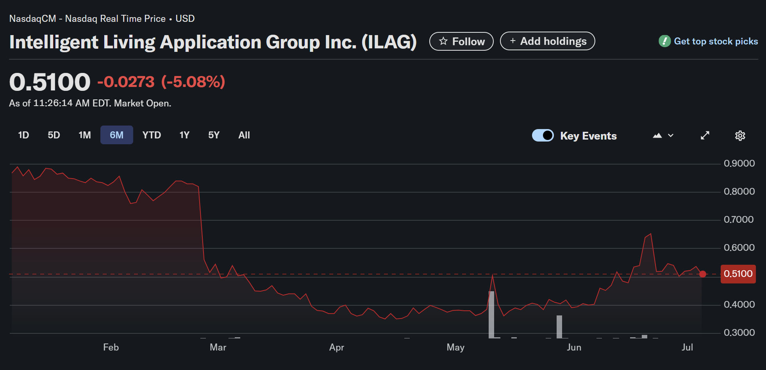Click the Key Events label

(588, 136)
